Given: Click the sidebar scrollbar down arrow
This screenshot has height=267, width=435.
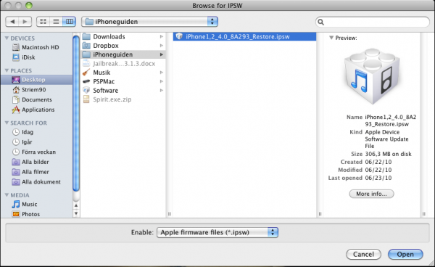Looking at the screenshot, I should (76, 213).
